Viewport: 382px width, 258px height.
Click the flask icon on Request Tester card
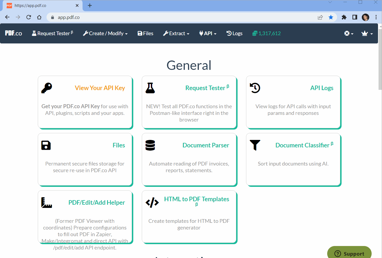(150, 88)
